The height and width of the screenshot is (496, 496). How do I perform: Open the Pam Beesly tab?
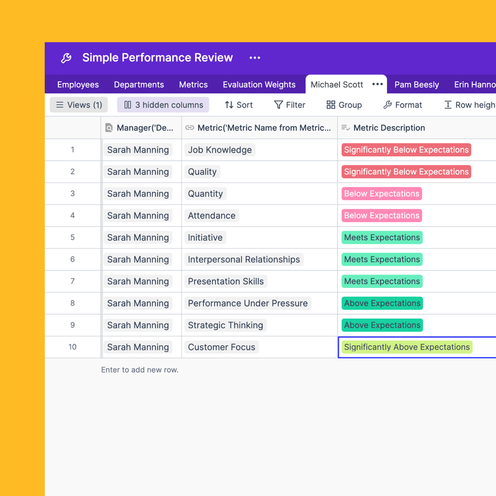[417, 85]
